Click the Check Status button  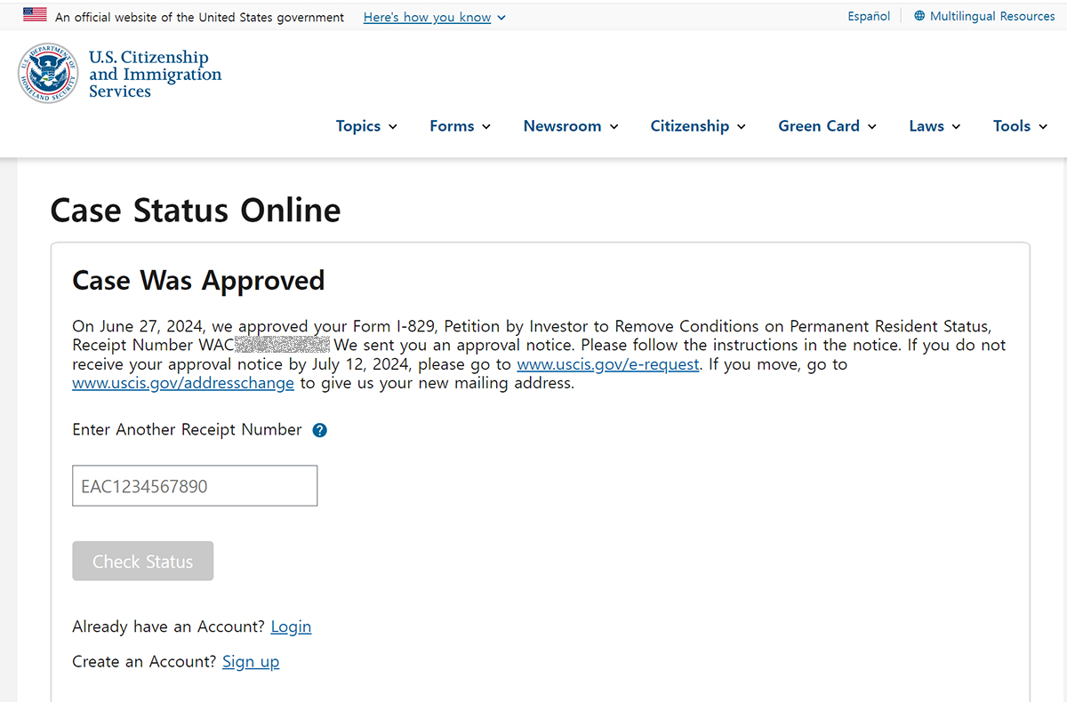click(x=143, y=562)
